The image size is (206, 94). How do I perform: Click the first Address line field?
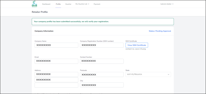click(56, 74)
